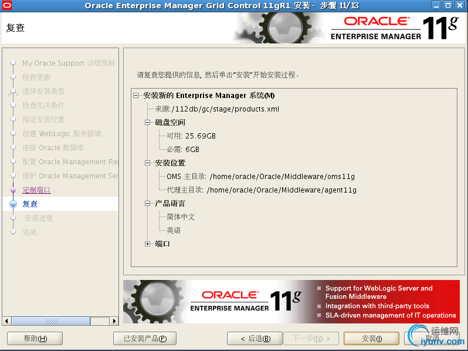
Task: Click the 选择安装类型 step
Action: (x=43, y=92)
